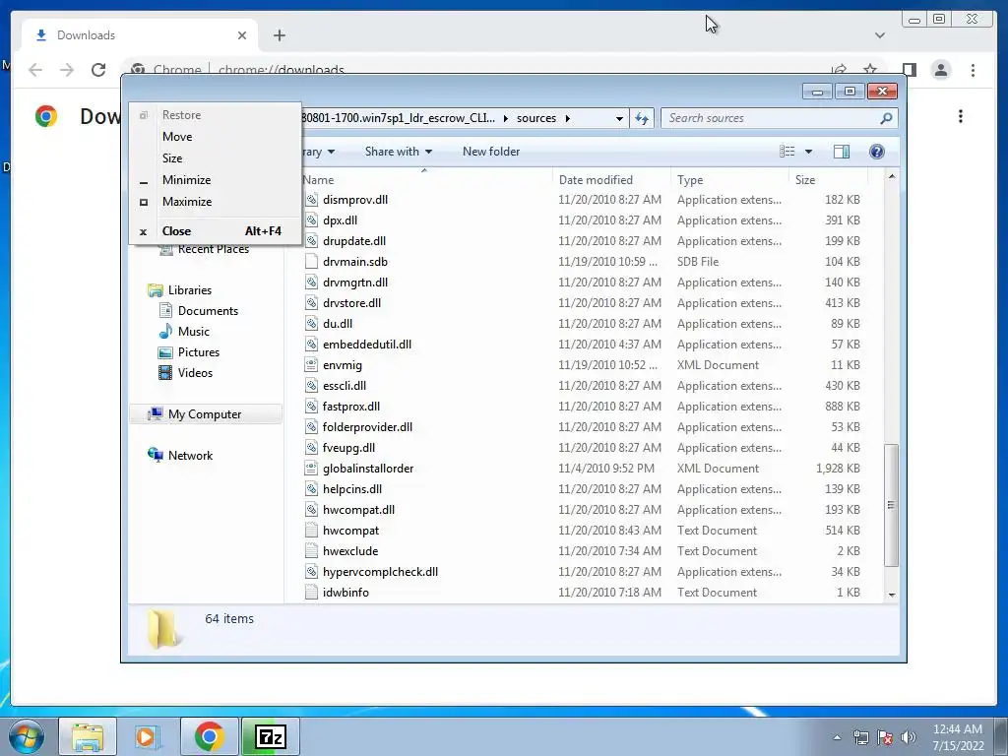Create a New folder

click(x=491, y=152)
